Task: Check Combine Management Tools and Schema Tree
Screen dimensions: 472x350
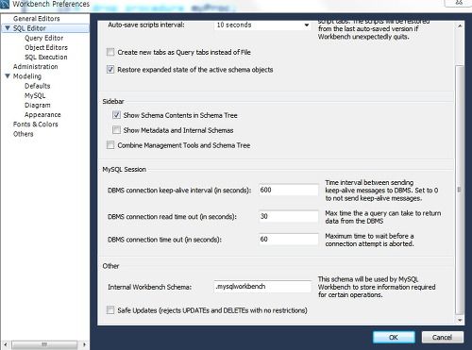Action: (x=110, y=145)
